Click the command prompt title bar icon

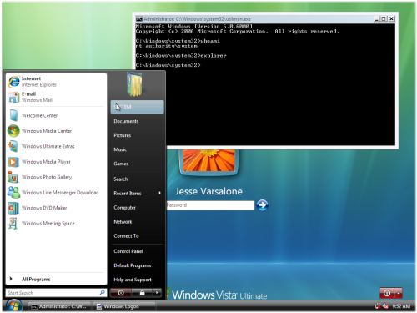pyautogui.click(x=138, y=19)
